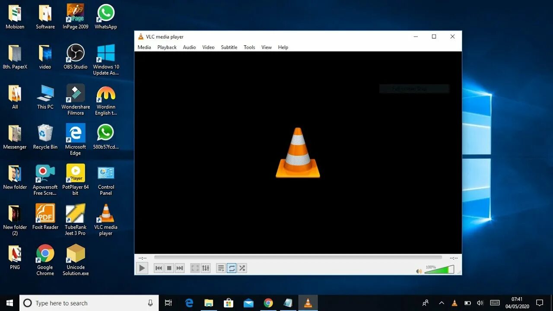Mute audio with VLC speaker icon

click(x=419, y=271)
